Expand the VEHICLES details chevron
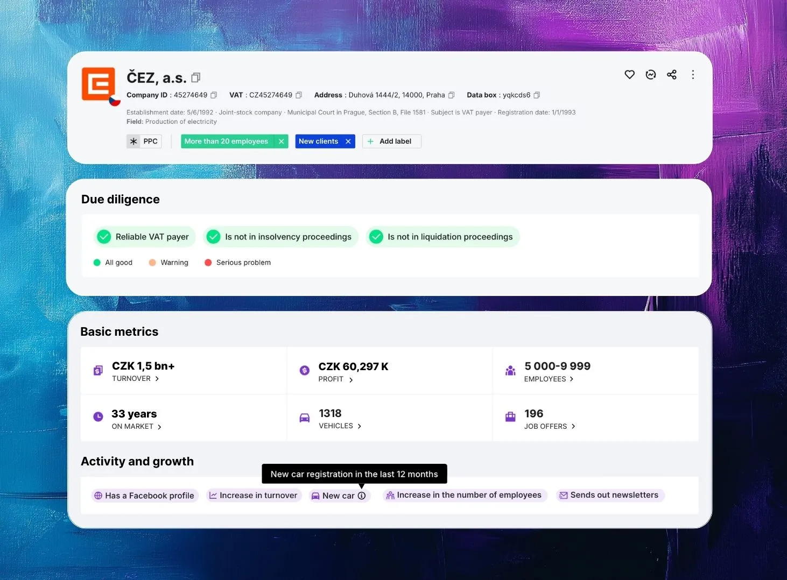The width and height of the screenshot is (787, 580). pyautogui.click(x=360, y=426)
